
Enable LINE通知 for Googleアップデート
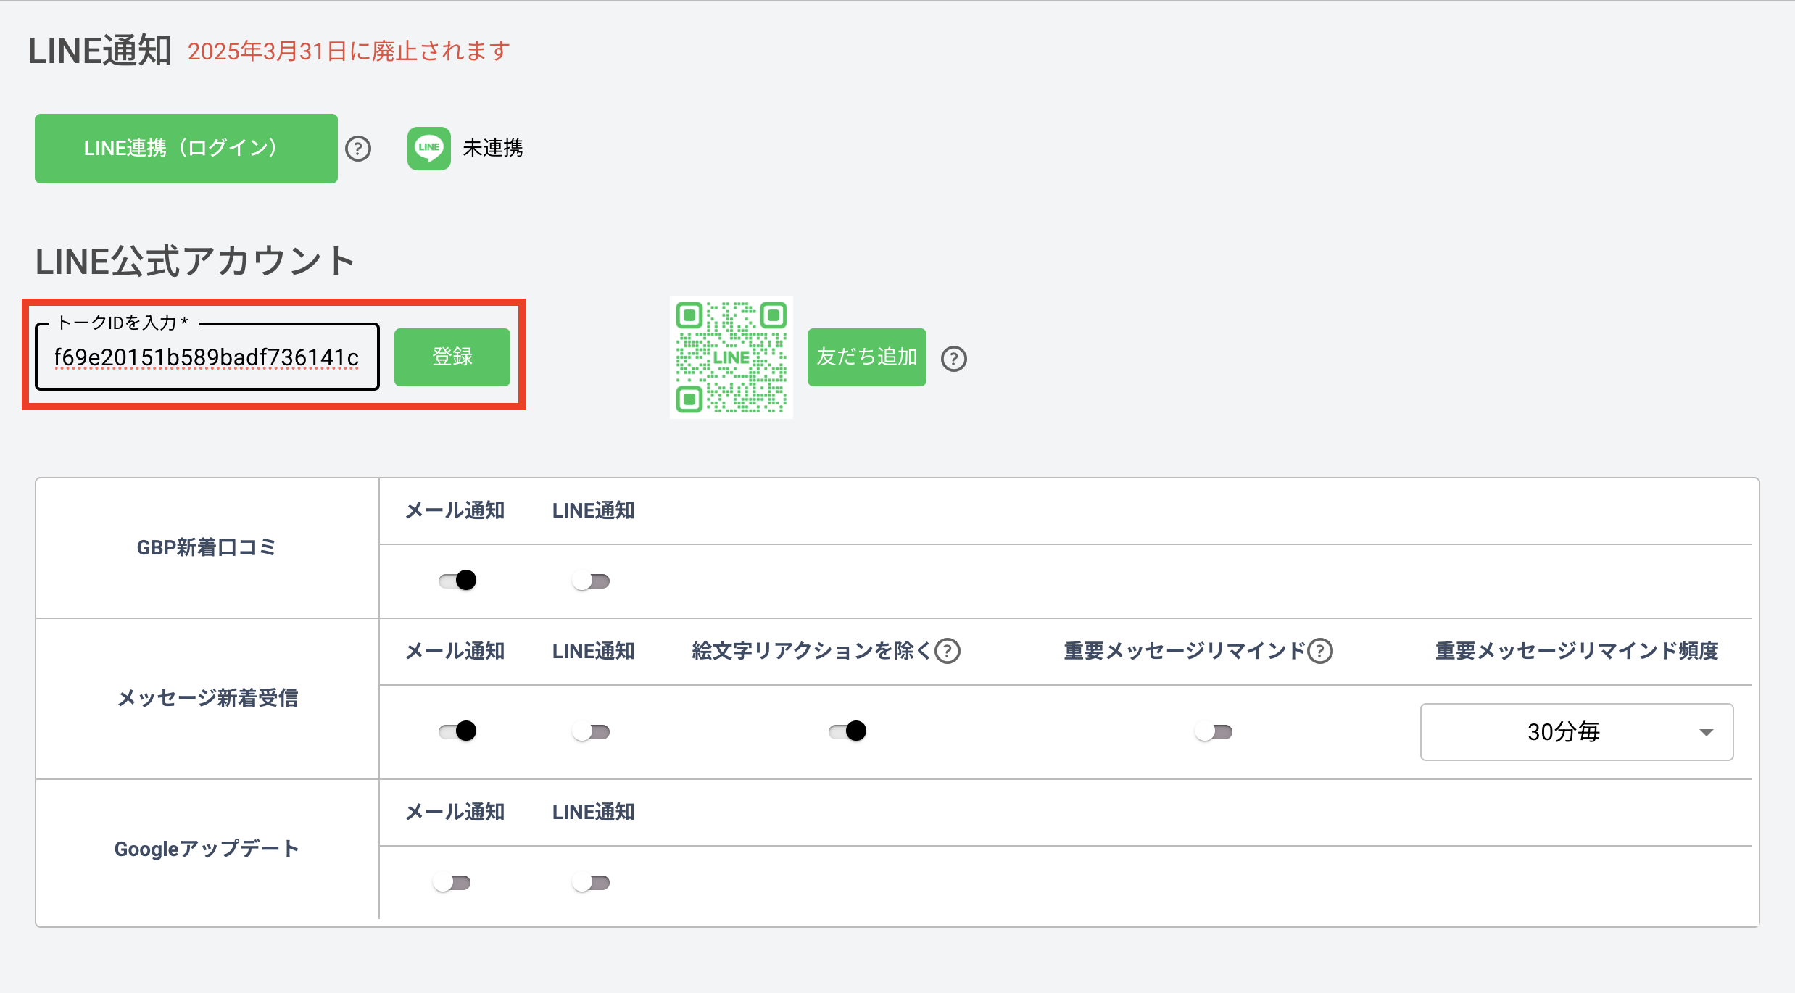tap(591, 883)
